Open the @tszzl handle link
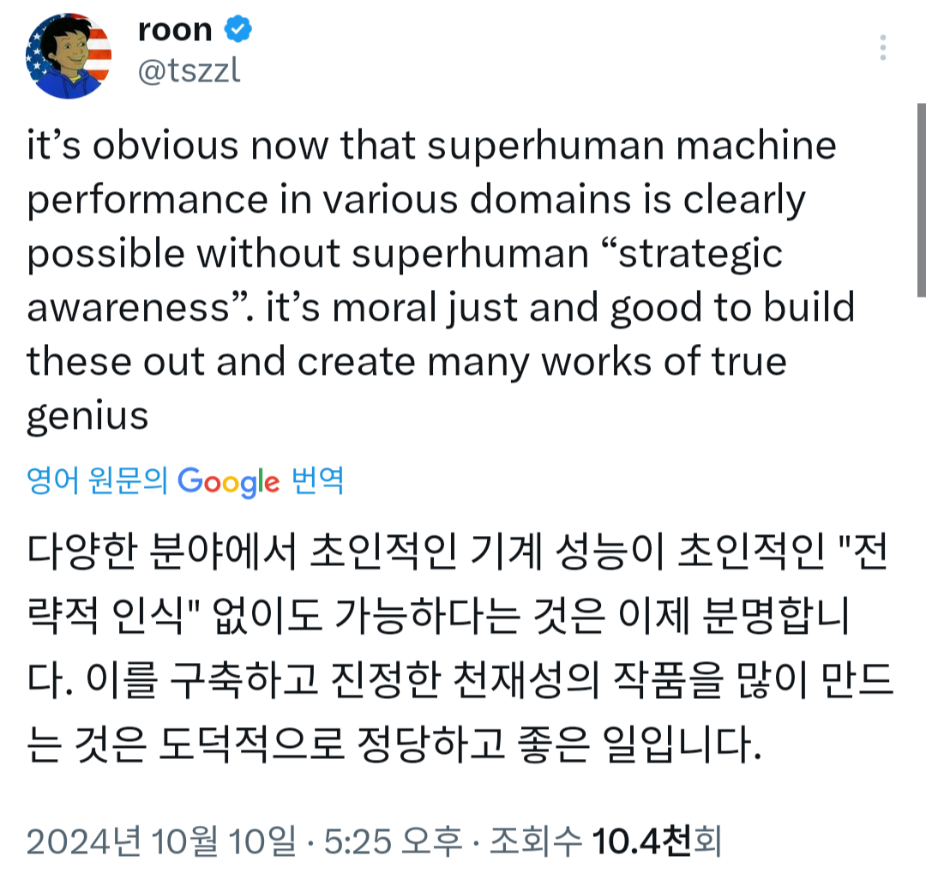 click(x=189, y=71)
